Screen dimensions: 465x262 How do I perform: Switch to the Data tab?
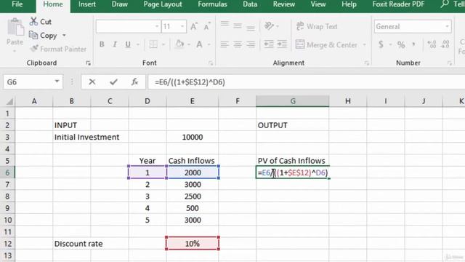(x=250, y=4)
